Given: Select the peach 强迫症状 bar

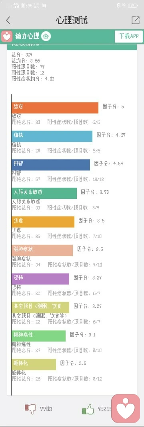Looking at the screenshot, I should pos(42,250).
